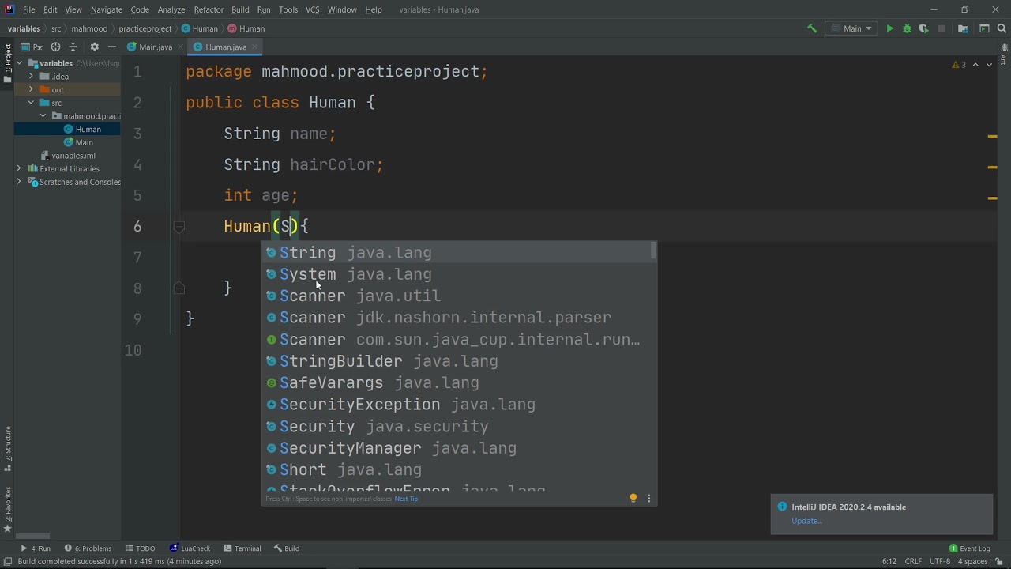Toggle the TODO tool window
1011x569 pixels.
click(140, 548)
